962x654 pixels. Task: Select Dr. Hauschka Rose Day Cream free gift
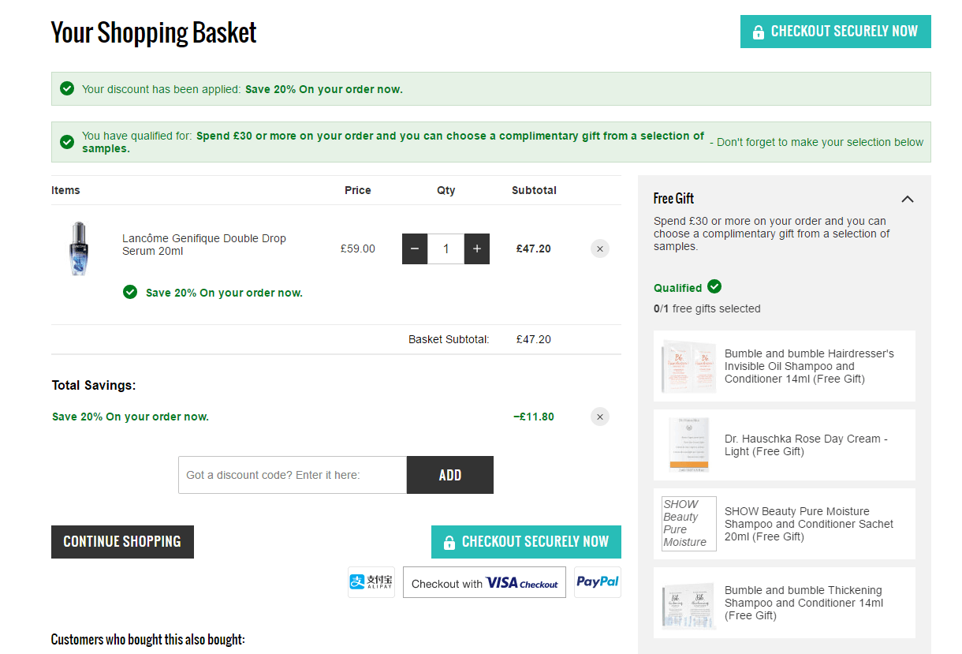point(785,445)
